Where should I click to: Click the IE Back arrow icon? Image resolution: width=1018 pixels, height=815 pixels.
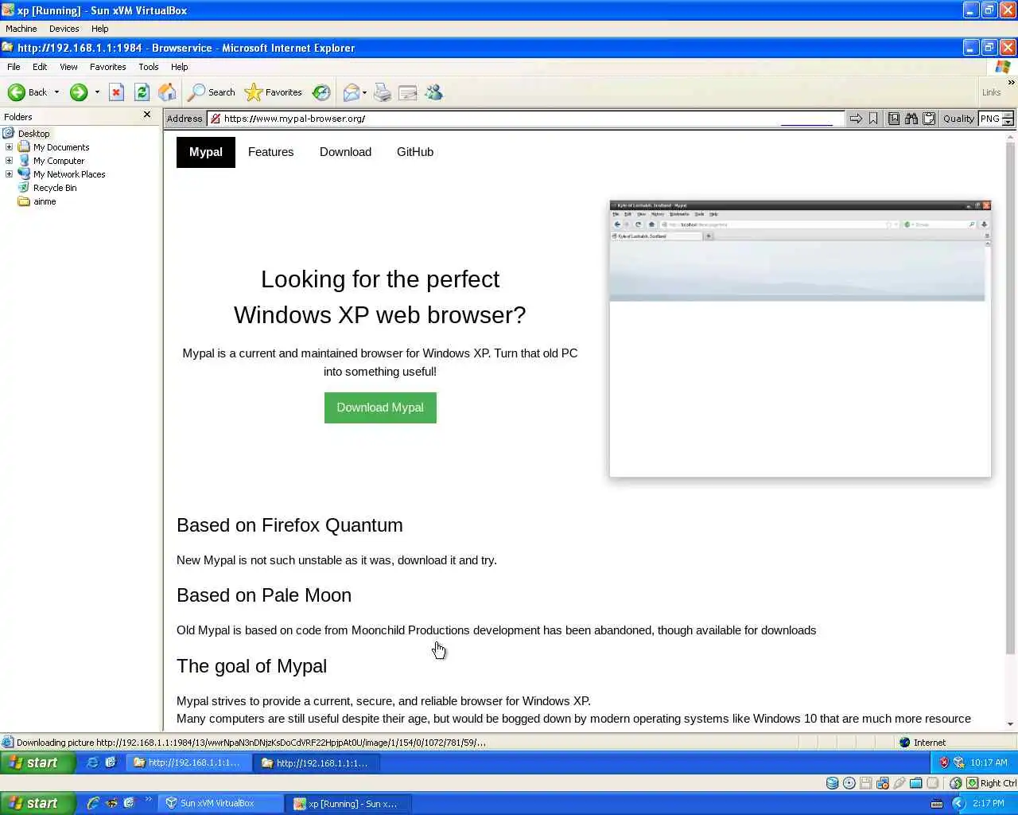[16, 92]
